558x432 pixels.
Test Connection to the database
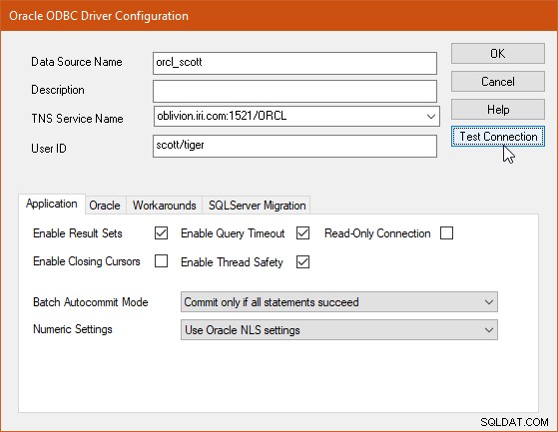[497, 136]
